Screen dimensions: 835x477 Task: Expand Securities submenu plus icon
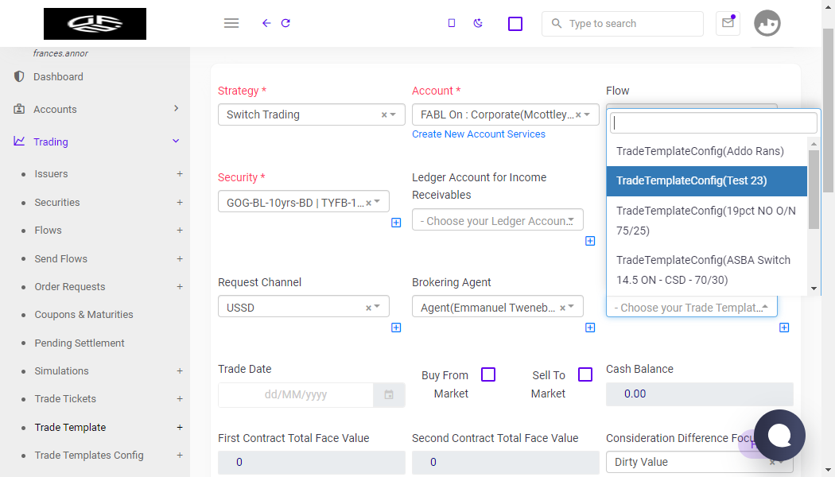click(180, 202)
